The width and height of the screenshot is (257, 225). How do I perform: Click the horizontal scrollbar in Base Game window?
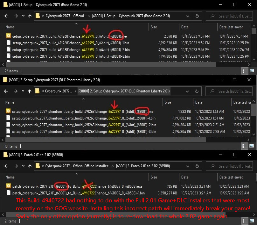pos(111,65)
